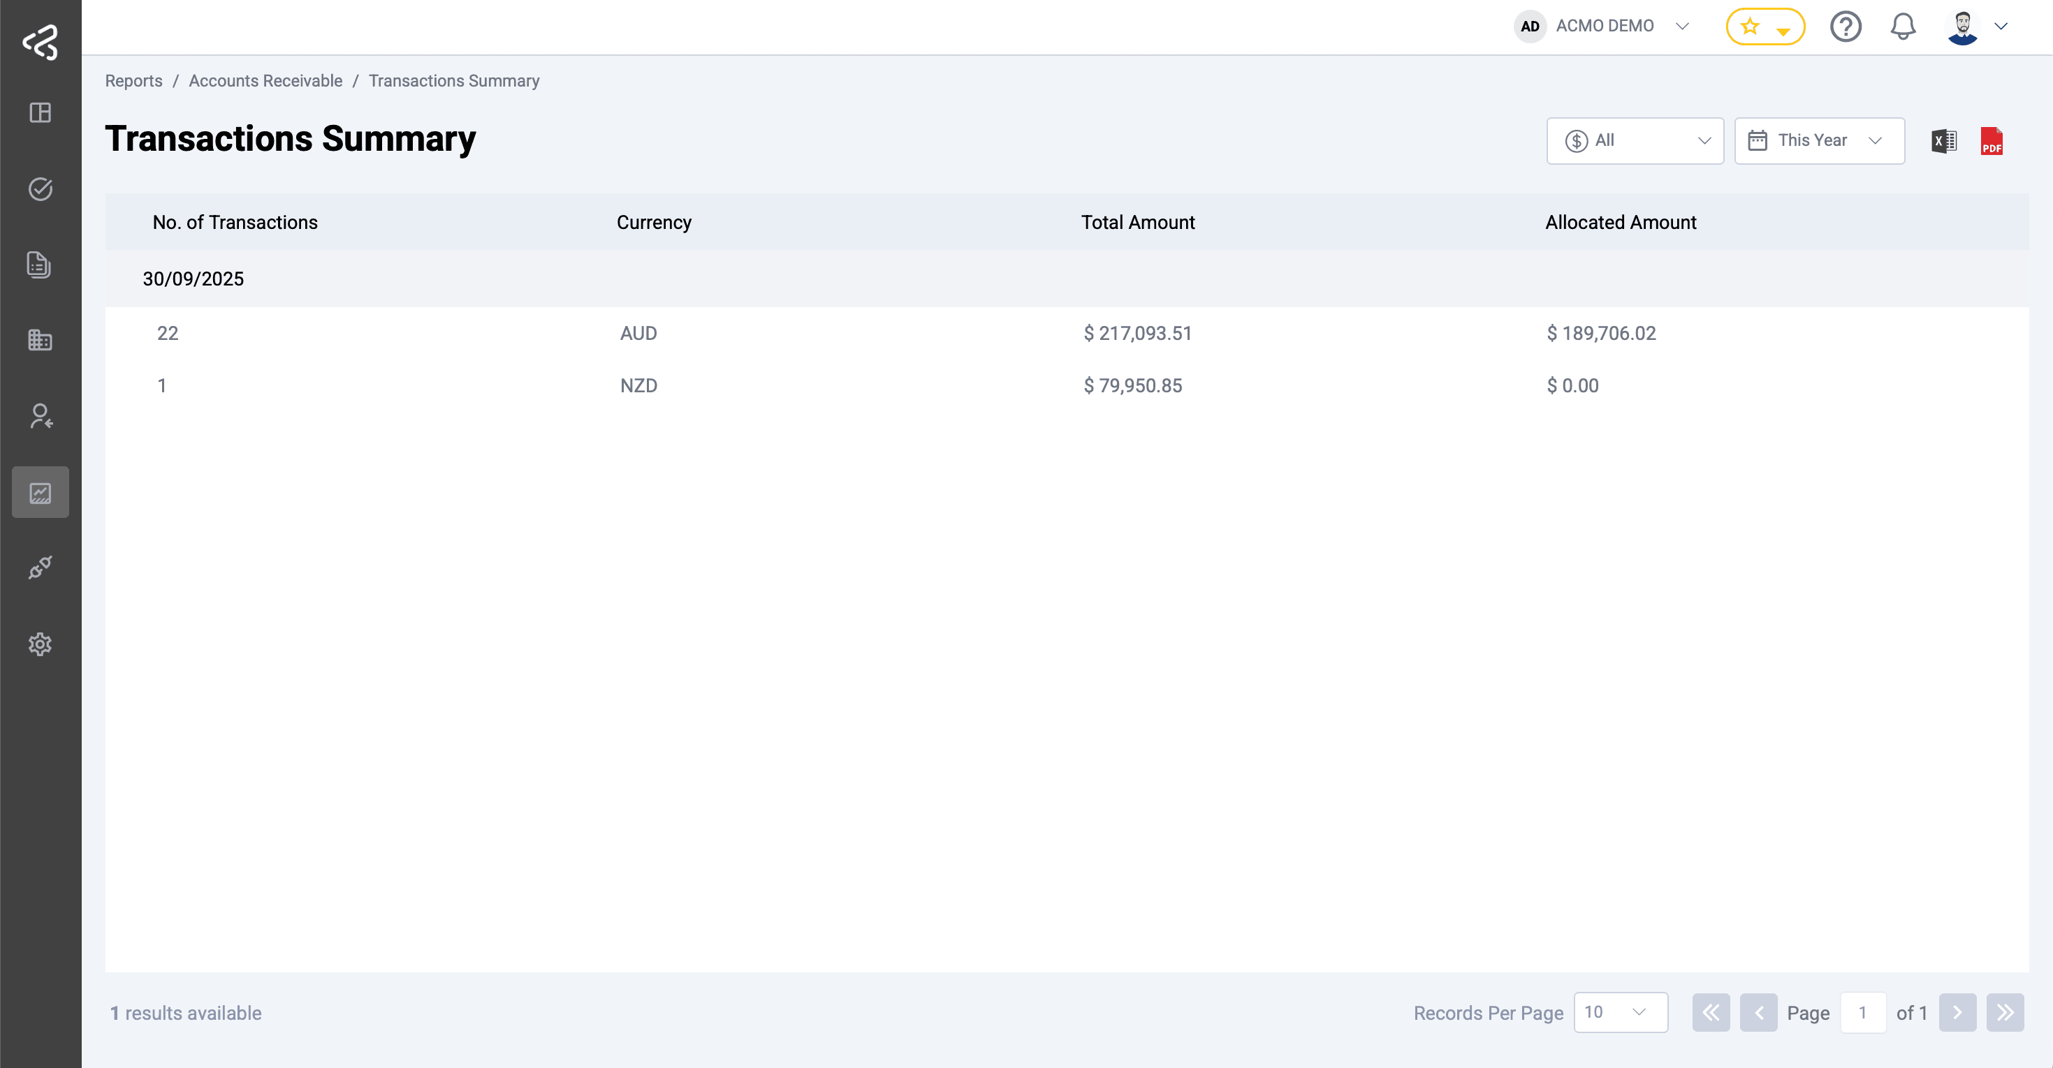Open the dashboard panel icon in sidebar
Image resolution: width=2053 pixels, height=1068 pixels.
[x=41, y=112]
